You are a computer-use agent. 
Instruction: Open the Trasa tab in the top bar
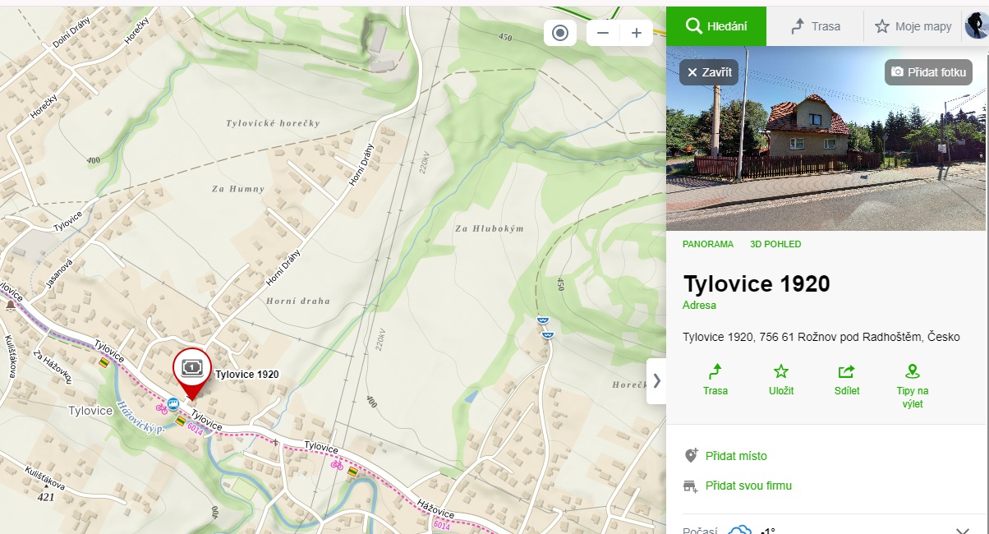coord(815,26)
